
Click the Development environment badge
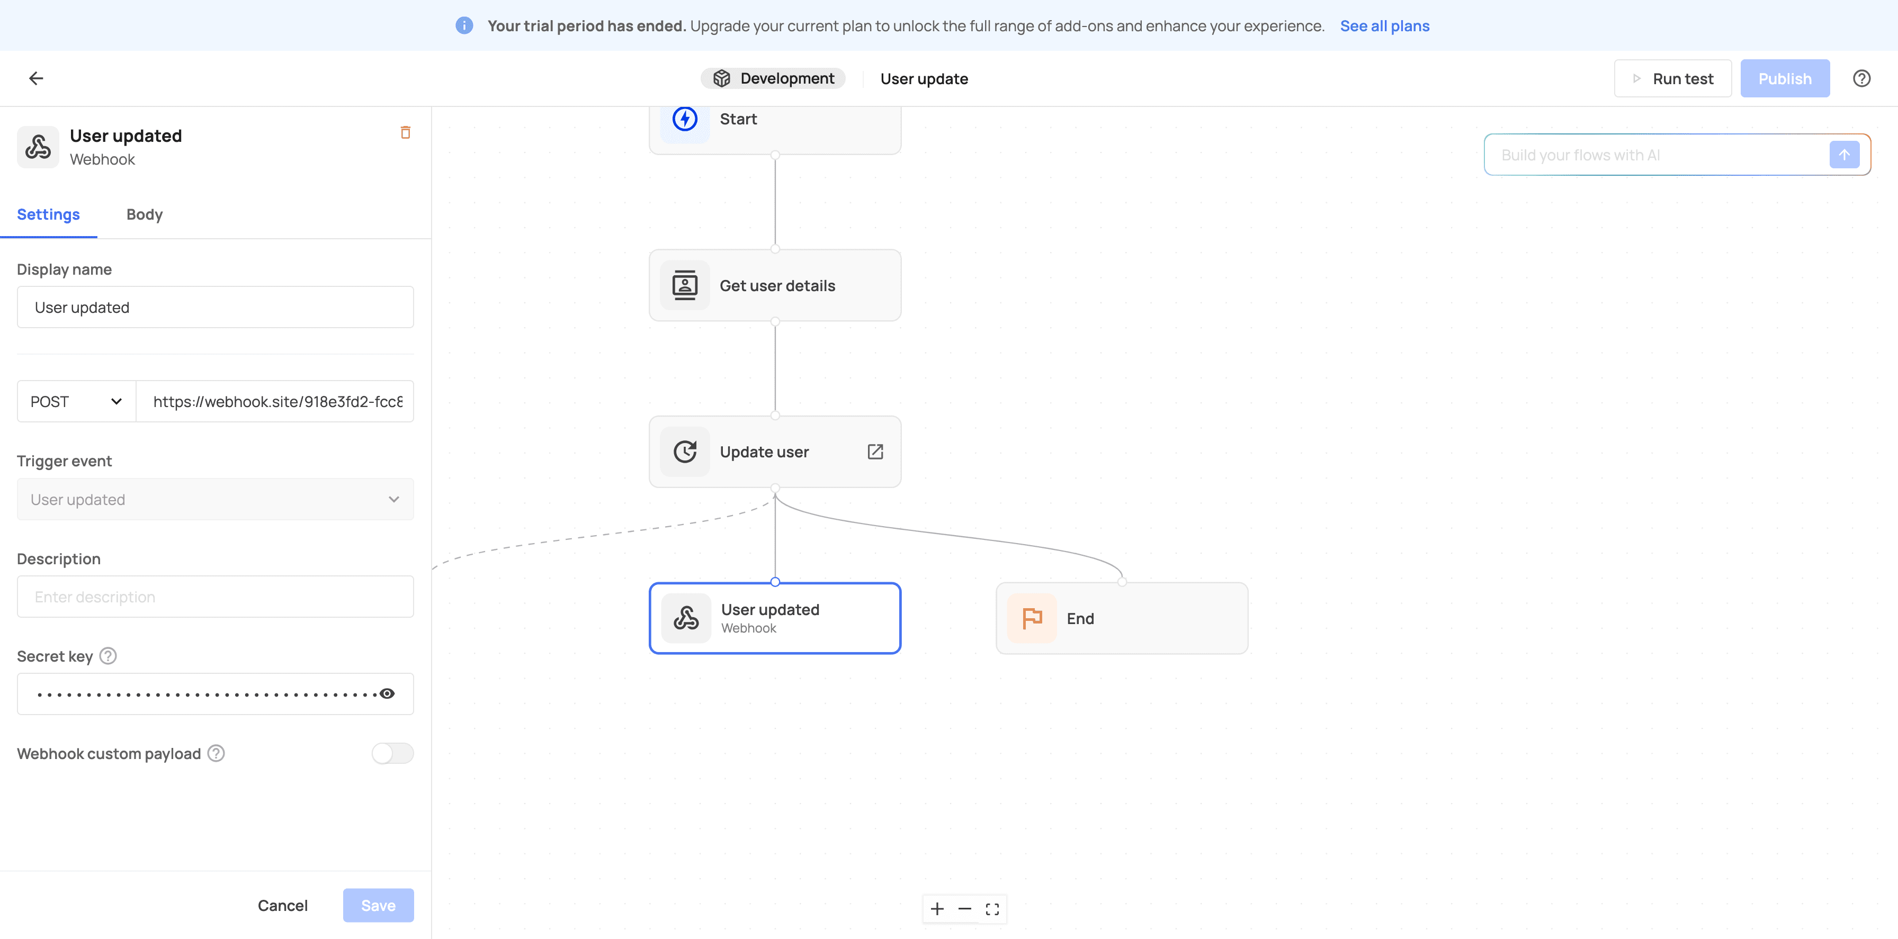(773, 78)
